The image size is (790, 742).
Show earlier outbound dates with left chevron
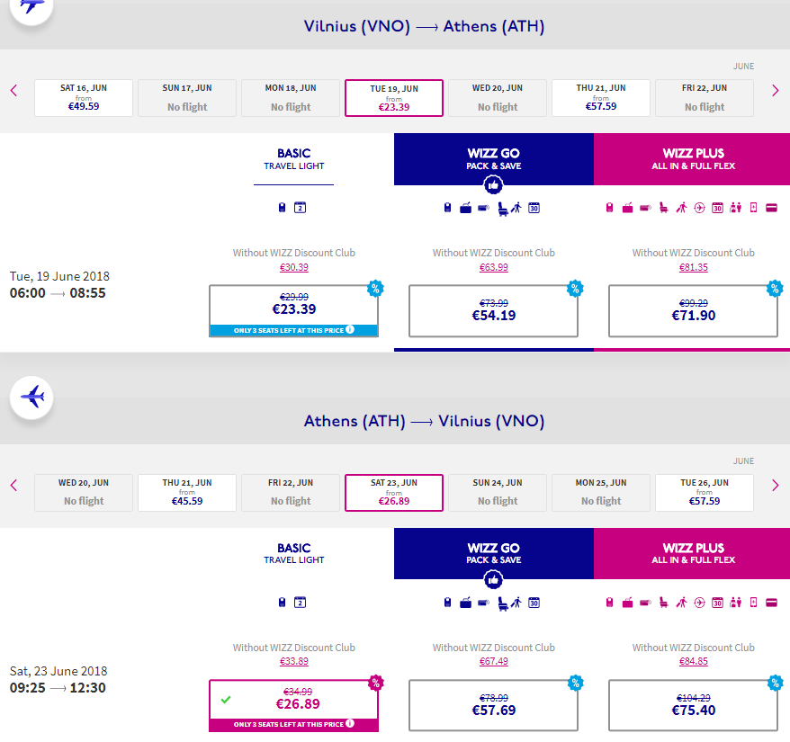click(14, 91)
